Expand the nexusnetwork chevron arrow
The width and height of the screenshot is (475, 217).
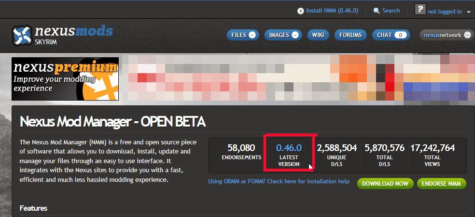(467, 35)
